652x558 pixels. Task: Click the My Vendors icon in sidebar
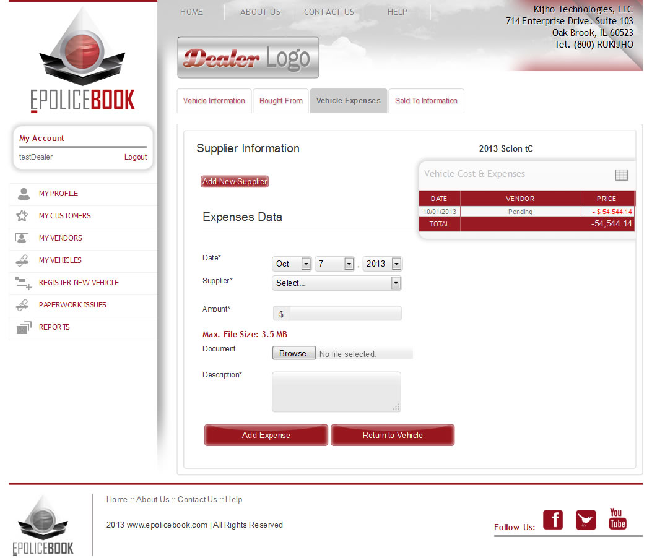click(x=22, y=238)
